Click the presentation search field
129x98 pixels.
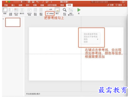click(x=105, y=2)
